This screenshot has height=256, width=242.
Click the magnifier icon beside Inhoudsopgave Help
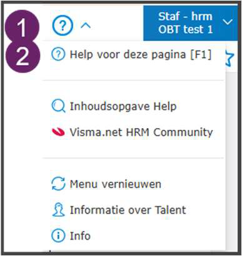58,106
